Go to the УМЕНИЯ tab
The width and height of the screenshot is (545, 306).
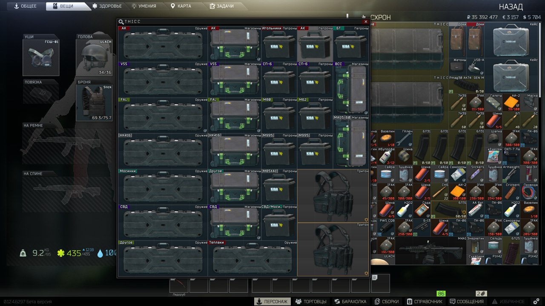click(x=143, y=6)
